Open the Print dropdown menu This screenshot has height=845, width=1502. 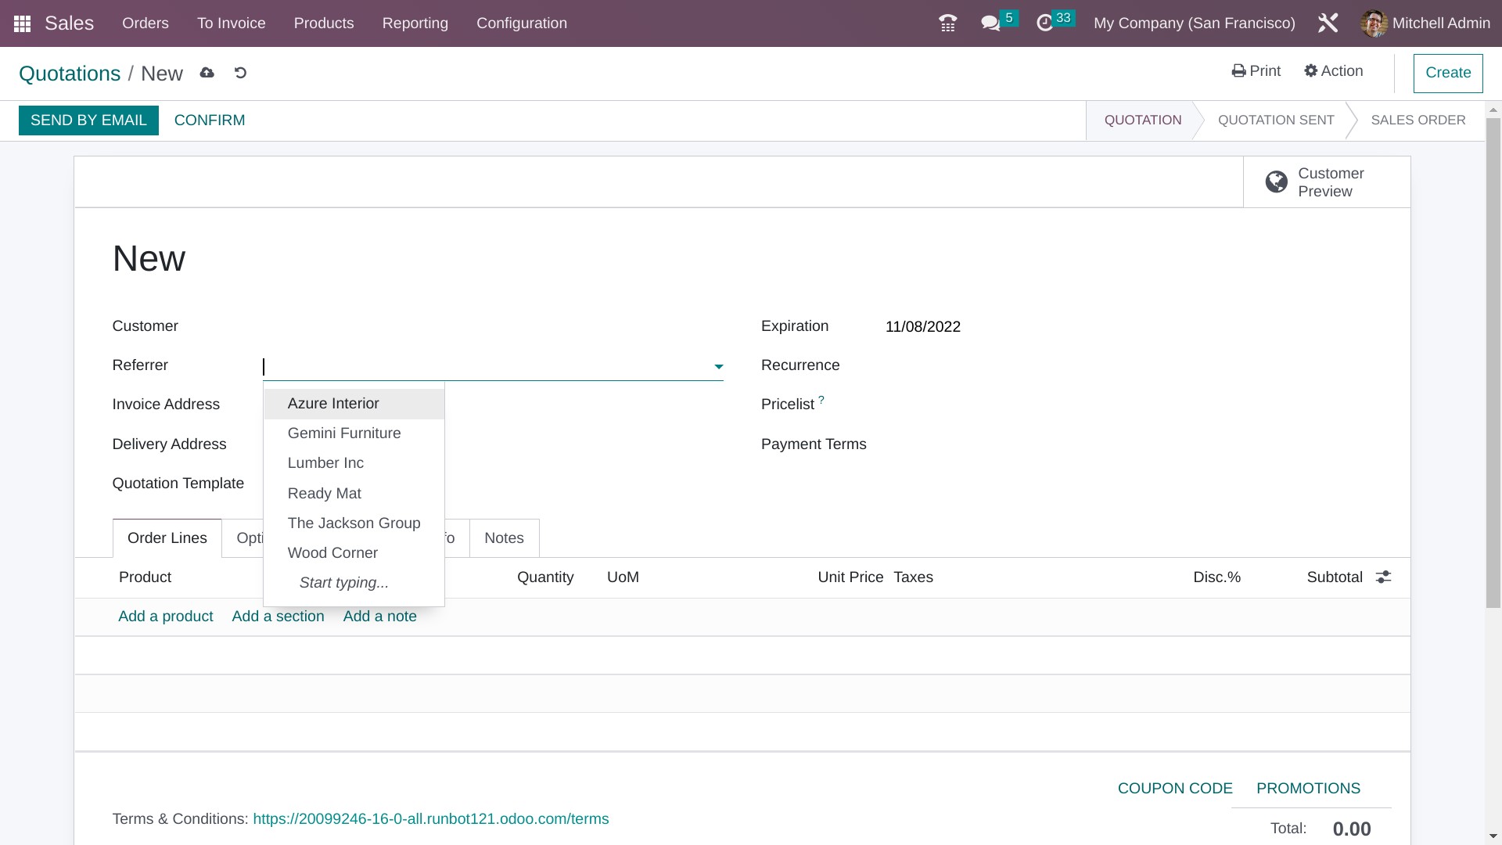point(1256,71)
